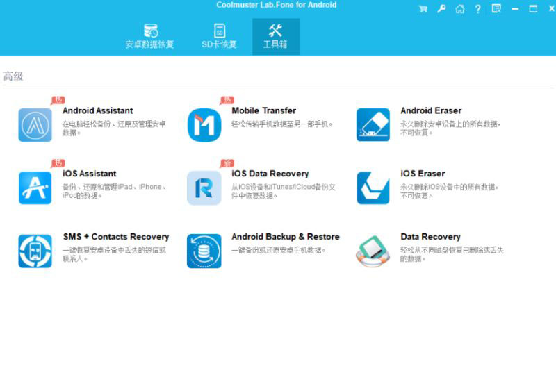Click the Mobile Transfer title text
The image size is (556, 375).
pos(264,110)
